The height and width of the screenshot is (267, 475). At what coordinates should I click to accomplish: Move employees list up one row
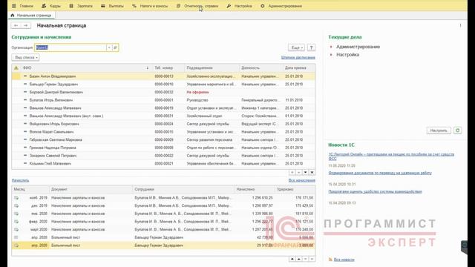(x=298, y=172)
